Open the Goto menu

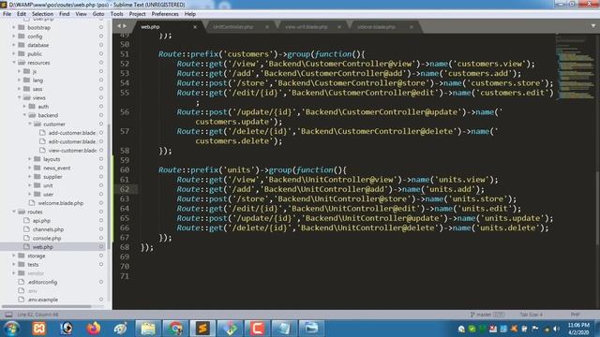click(x=98, y=14)
